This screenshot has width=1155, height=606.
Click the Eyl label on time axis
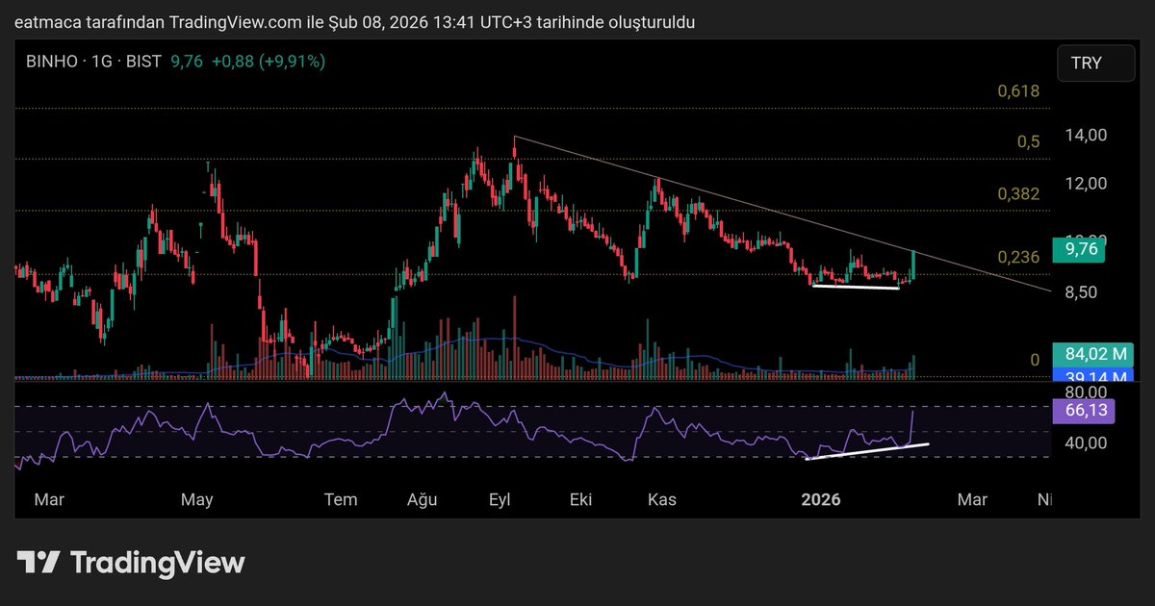pyautogui.click(x=500, y=499)
